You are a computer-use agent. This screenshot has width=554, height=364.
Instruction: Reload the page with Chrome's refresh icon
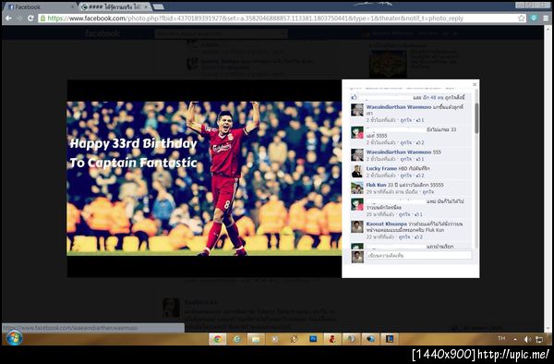30,18
